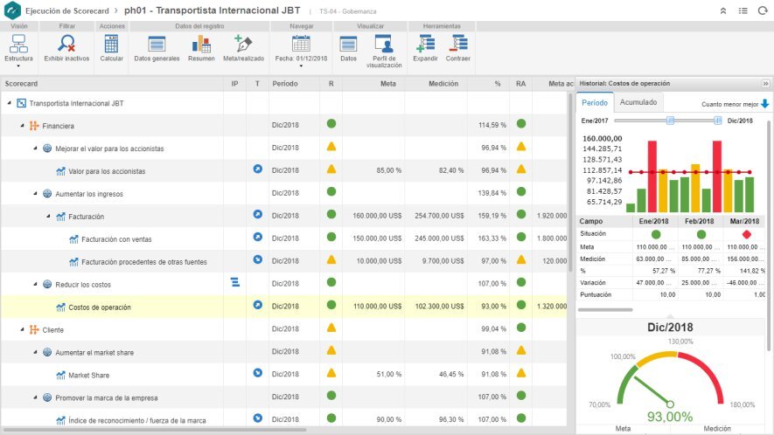The height and width of the screenshot is (435, 774).
Task: Collapse the Aumentar los ingresos objective
Action: tap(35, 194)
